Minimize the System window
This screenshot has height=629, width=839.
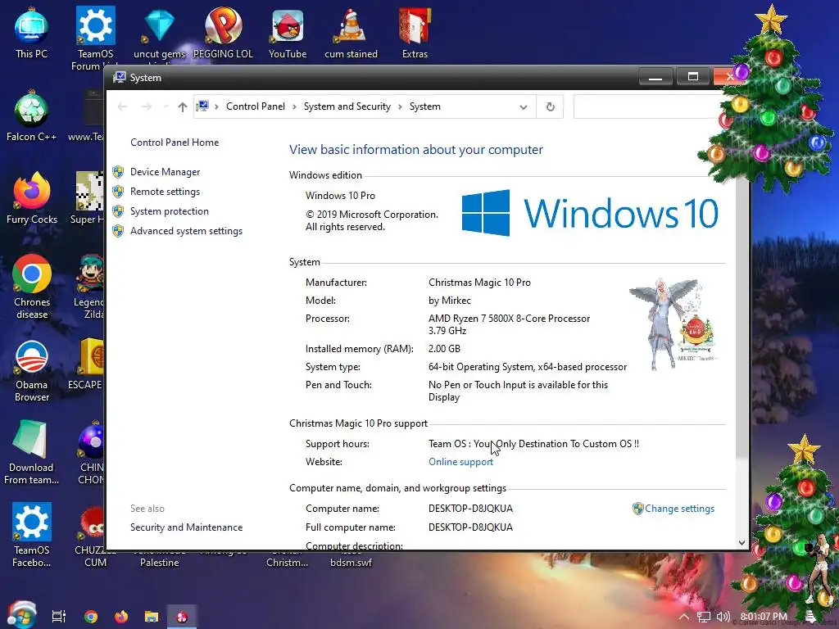[655, 77]
